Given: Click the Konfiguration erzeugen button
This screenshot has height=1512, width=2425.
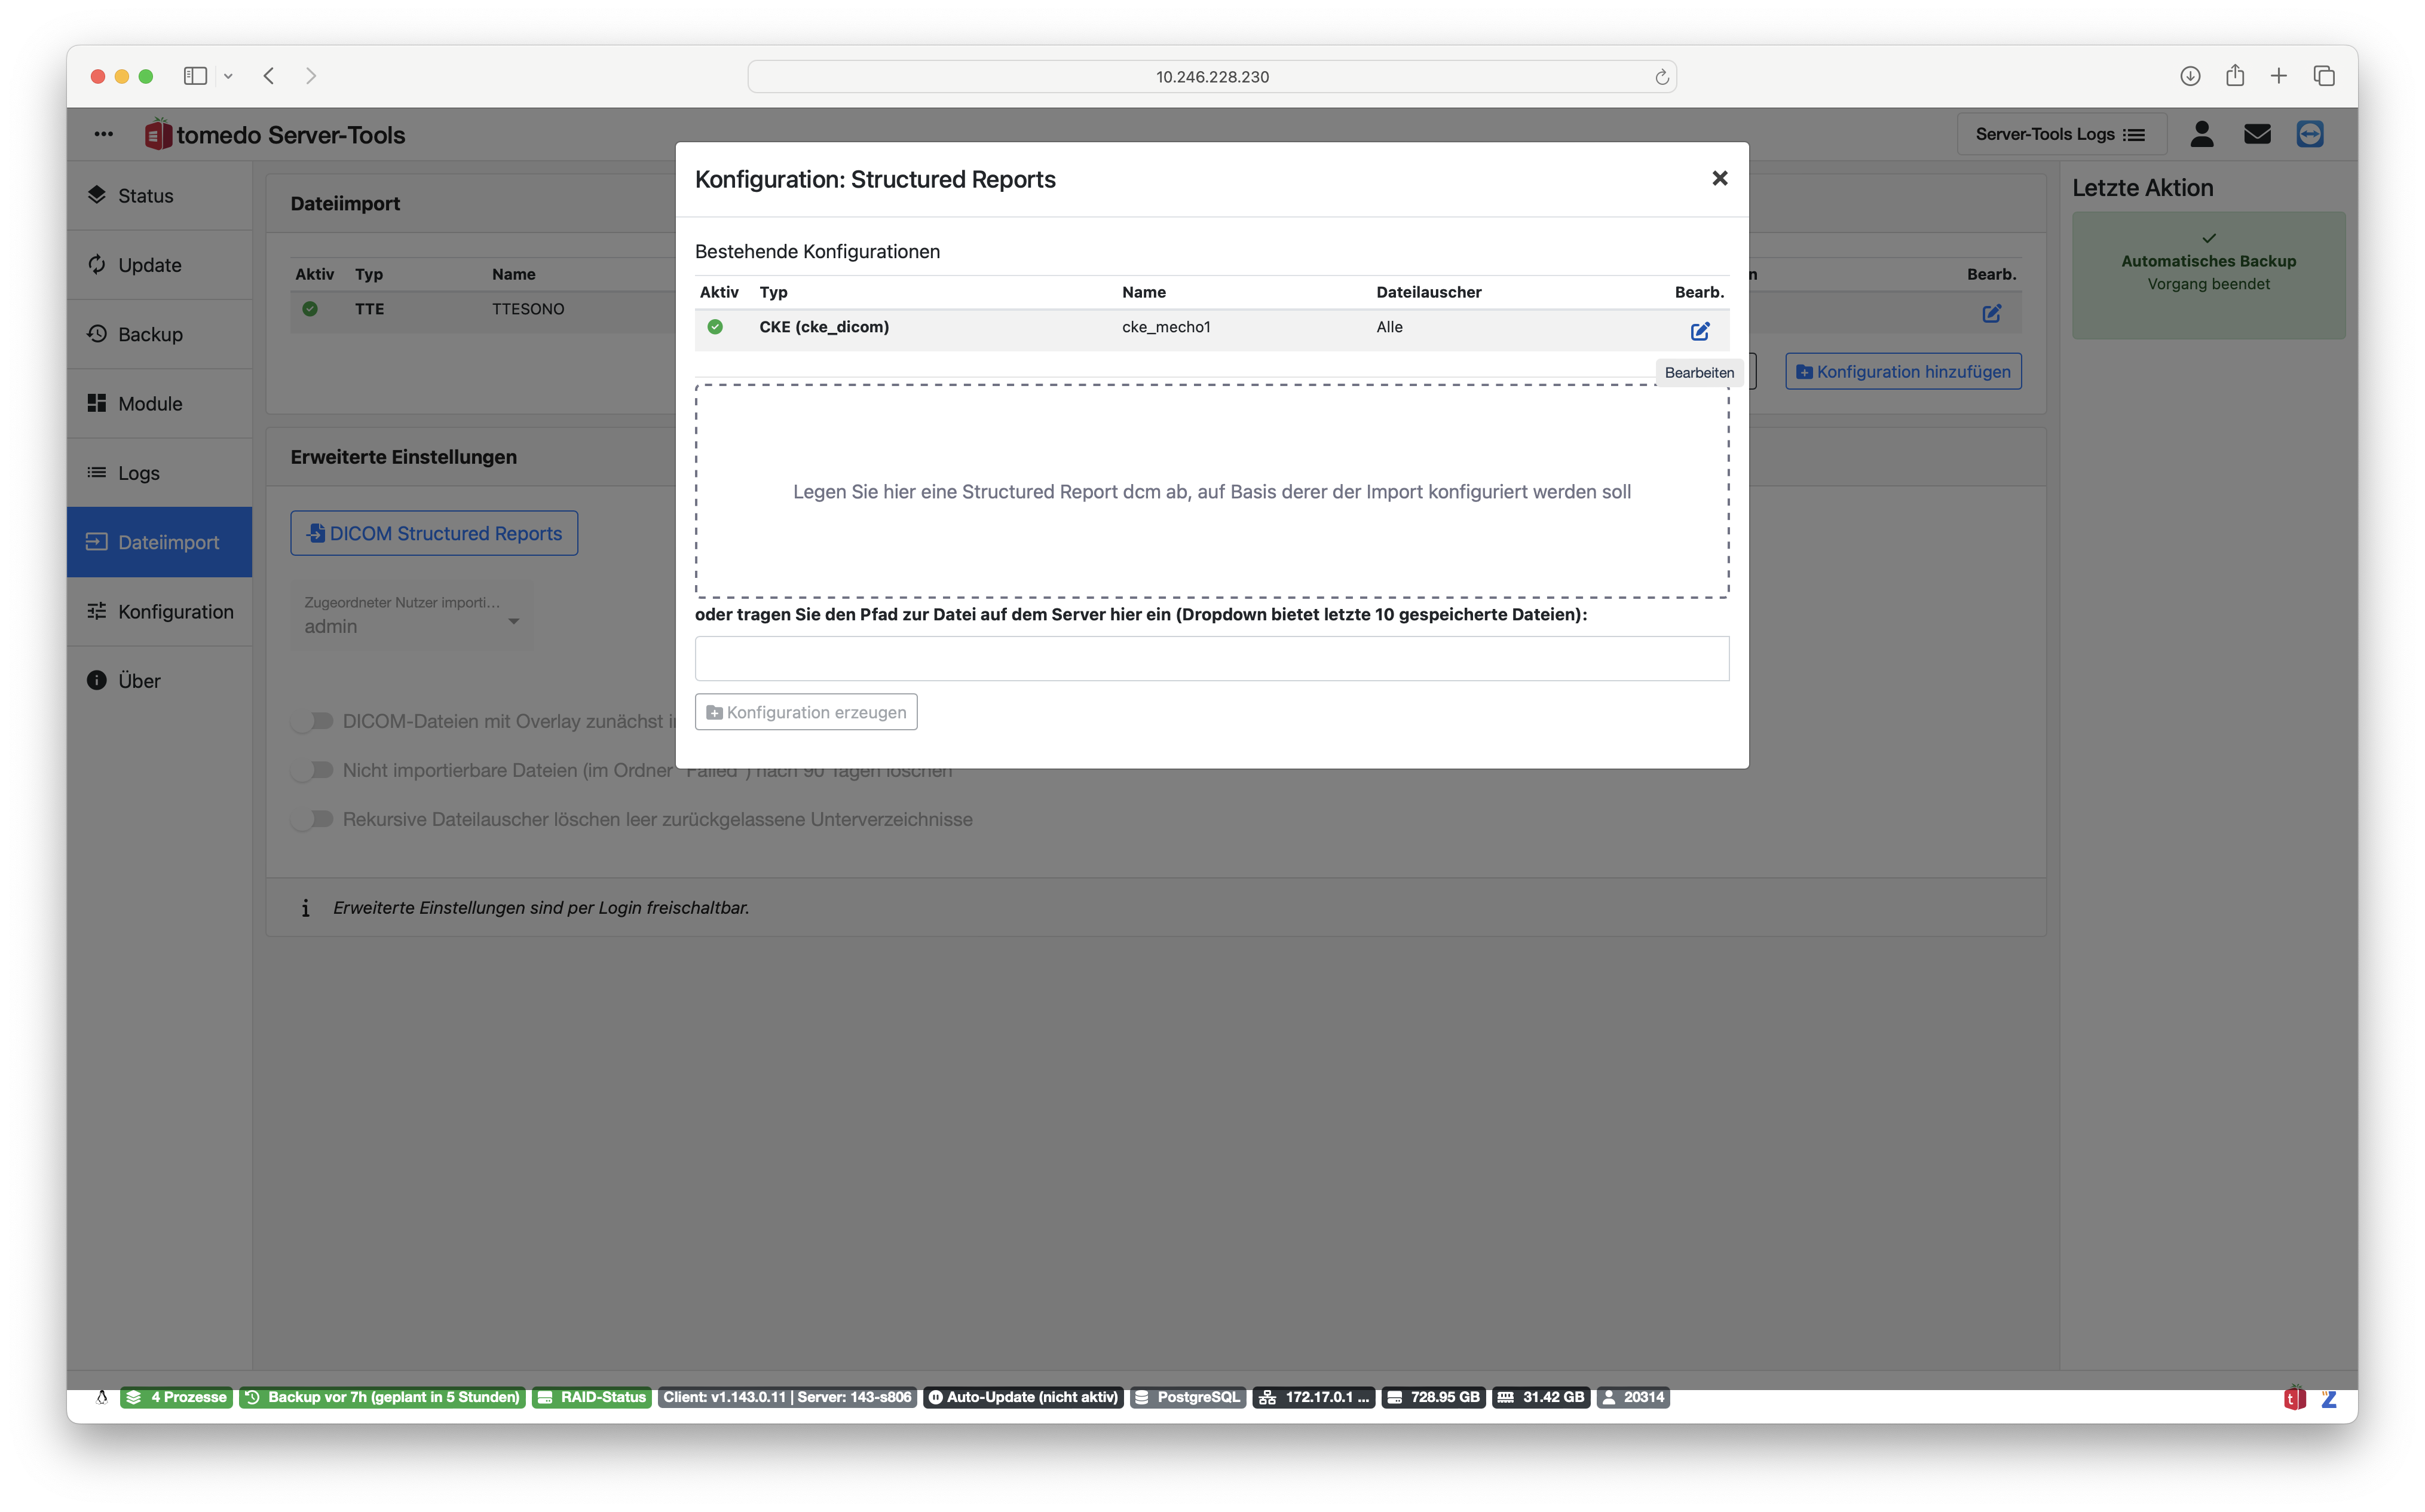Looking at the screenshot, I should click(805, 712).
